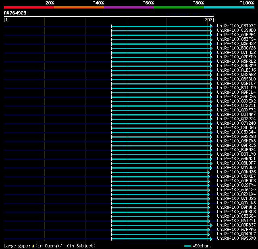This screenshot has width=258, height=249.
Task: Select the UniRef100_B7FH22 hit
Action: click(x=236, y=53)
